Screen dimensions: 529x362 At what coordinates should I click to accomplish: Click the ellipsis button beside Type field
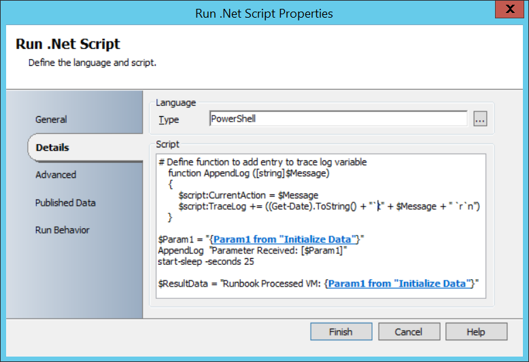(480, 119)
